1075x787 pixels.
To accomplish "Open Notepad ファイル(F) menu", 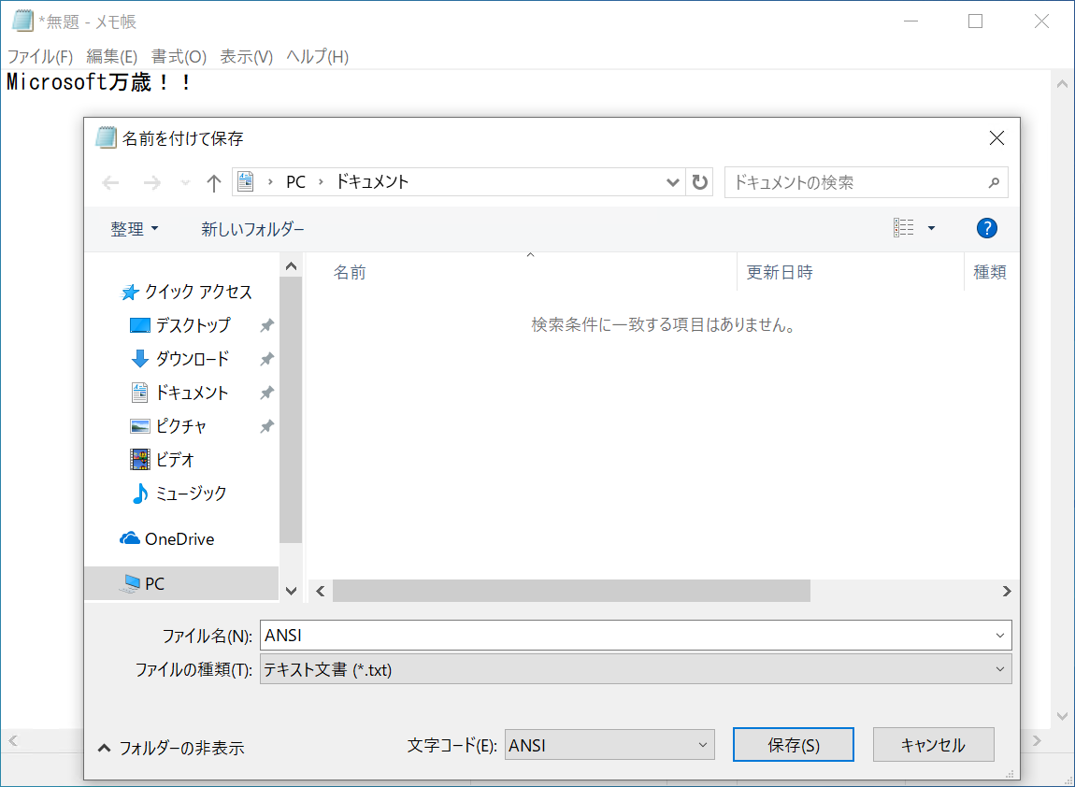I will (x=40, y=56).
